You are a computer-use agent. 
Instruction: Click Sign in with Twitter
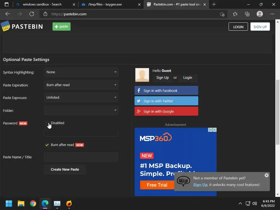click(166, 101)
